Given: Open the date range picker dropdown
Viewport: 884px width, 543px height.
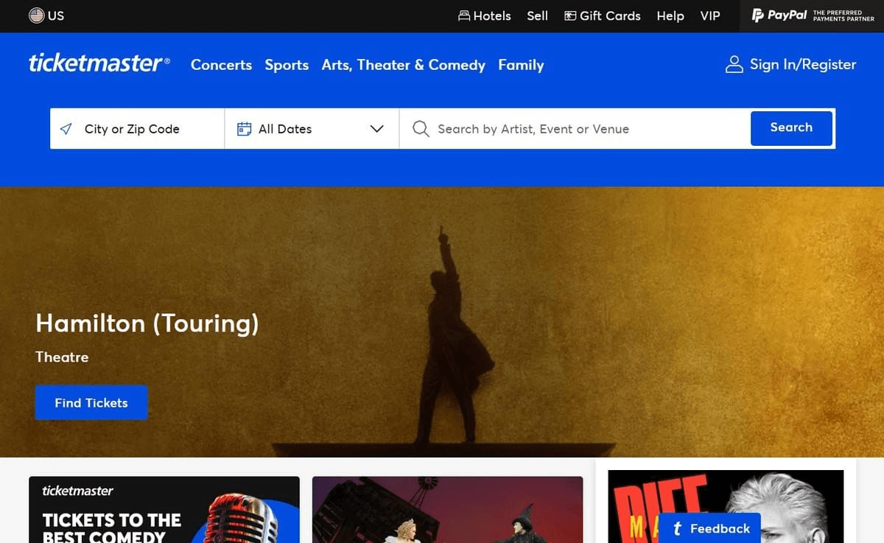Looking at the screenshot, I should coord(309,128).
